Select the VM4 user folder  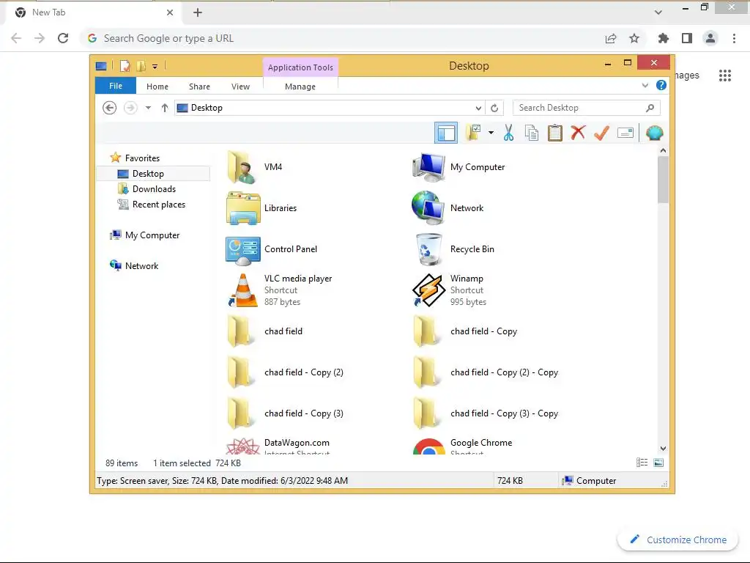click(256, 166)
